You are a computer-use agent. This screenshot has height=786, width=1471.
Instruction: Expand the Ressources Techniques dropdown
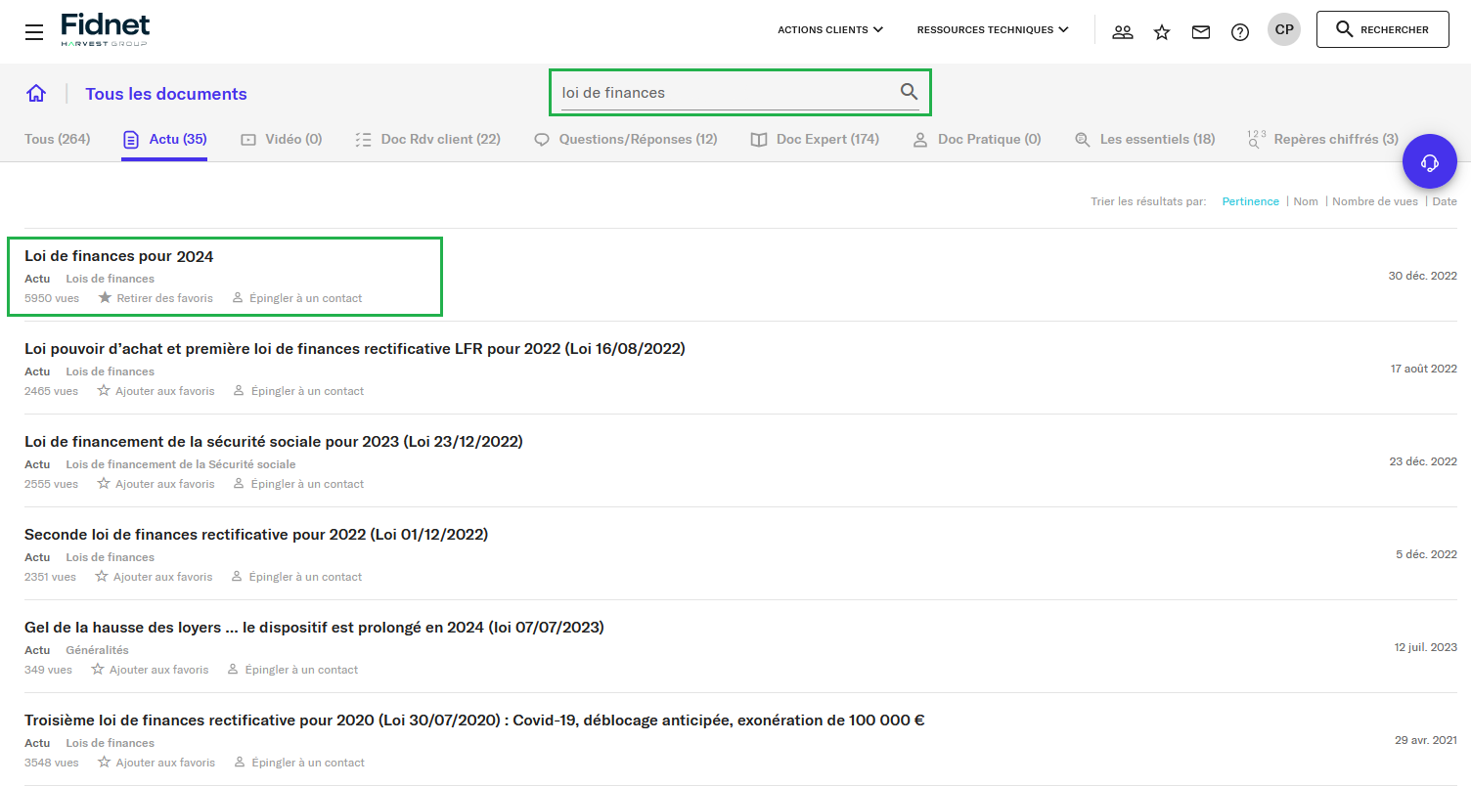pyautogui.click(x=993, y=30)
